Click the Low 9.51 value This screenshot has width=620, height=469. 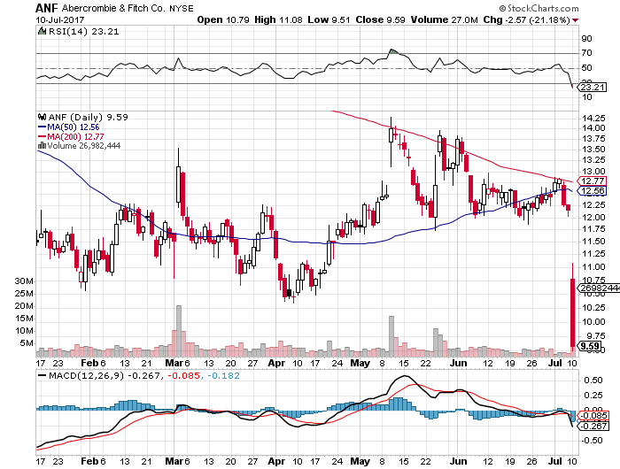[x=329, y=19]
